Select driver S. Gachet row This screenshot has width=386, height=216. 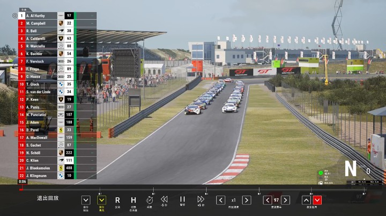[x=57, y=145]
